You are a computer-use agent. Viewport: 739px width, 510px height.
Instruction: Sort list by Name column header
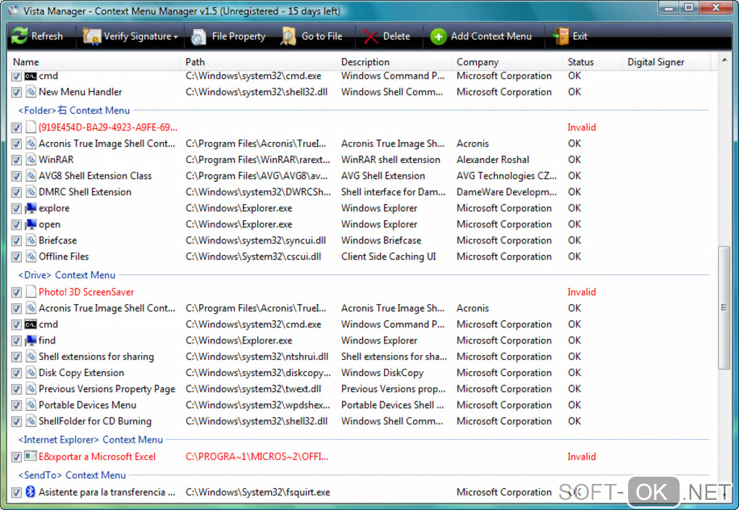click(93, 62)
